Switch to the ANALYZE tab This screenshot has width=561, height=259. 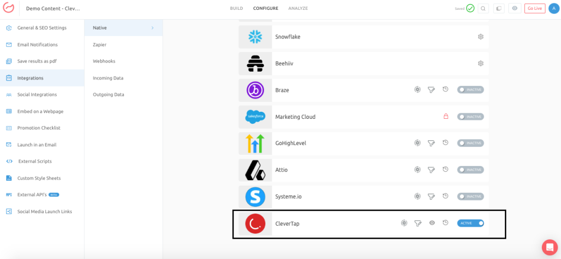(298, 8)
